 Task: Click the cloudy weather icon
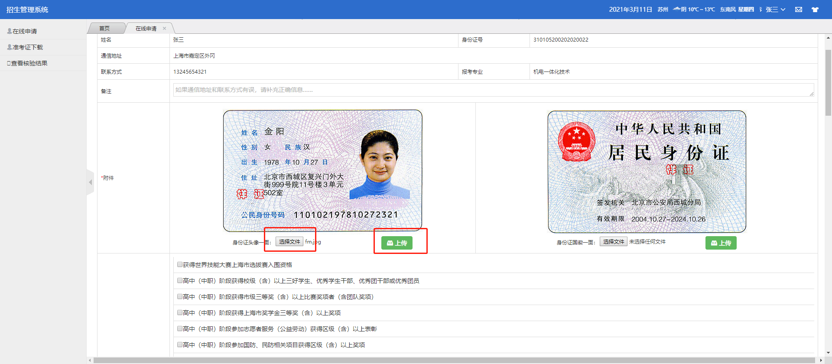coord(676,9)
